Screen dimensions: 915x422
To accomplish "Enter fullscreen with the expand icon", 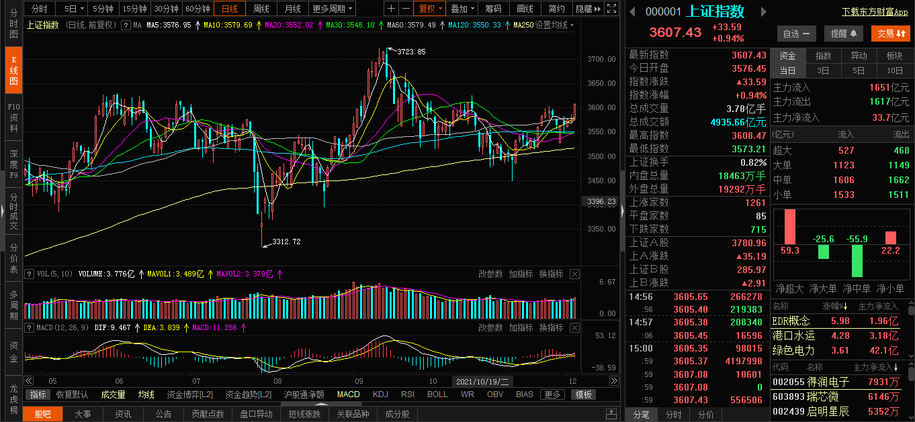I will pos(611,9).
